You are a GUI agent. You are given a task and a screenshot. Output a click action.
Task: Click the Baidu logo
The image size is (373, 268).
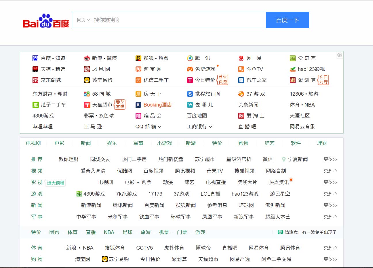[46, 21]
